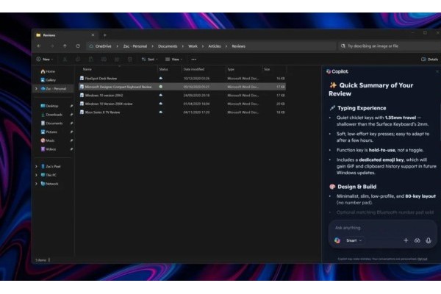The width and height of the screenshot is (441, 294).
Task: Close the Reviews tab
Action: coord(93,35)
